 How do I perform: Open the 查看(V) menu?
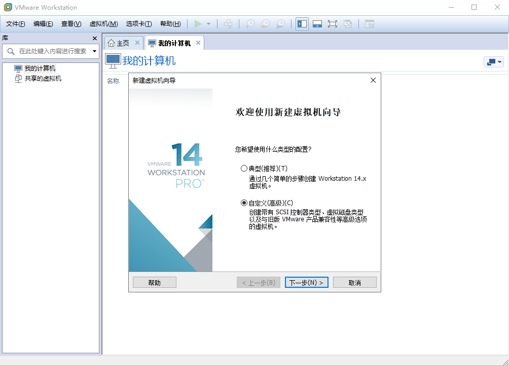(x=71, y=24)
